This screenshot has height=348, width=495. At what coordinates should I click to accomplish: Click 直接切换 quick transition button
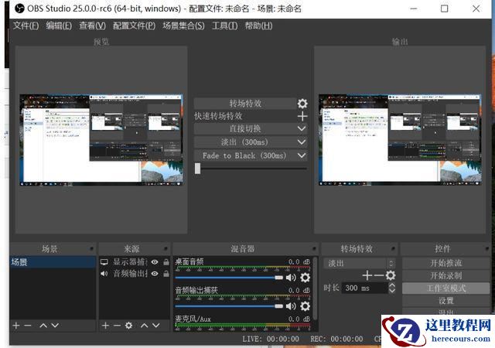click(245, 128)
